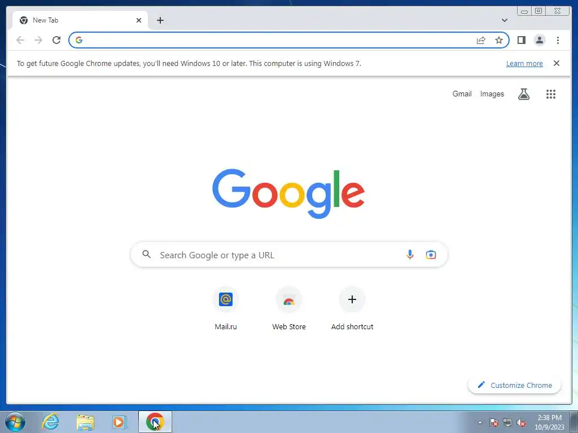Open Search Labs flask icon
578x433 pixels.
pos(523,94)
